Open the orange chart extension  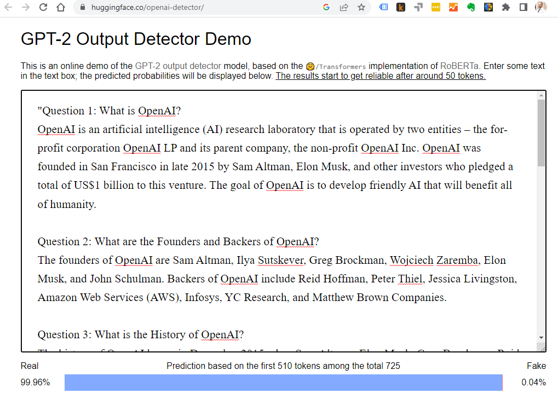pyautogui.click(x=453, y=7)
